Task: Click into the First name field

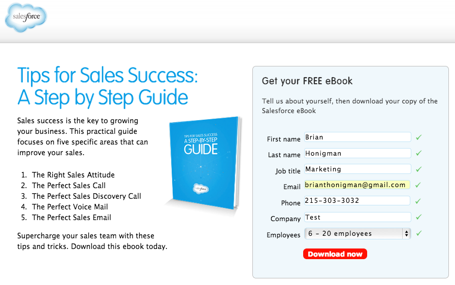Action: pyautogui.click(x=357, y=137)
